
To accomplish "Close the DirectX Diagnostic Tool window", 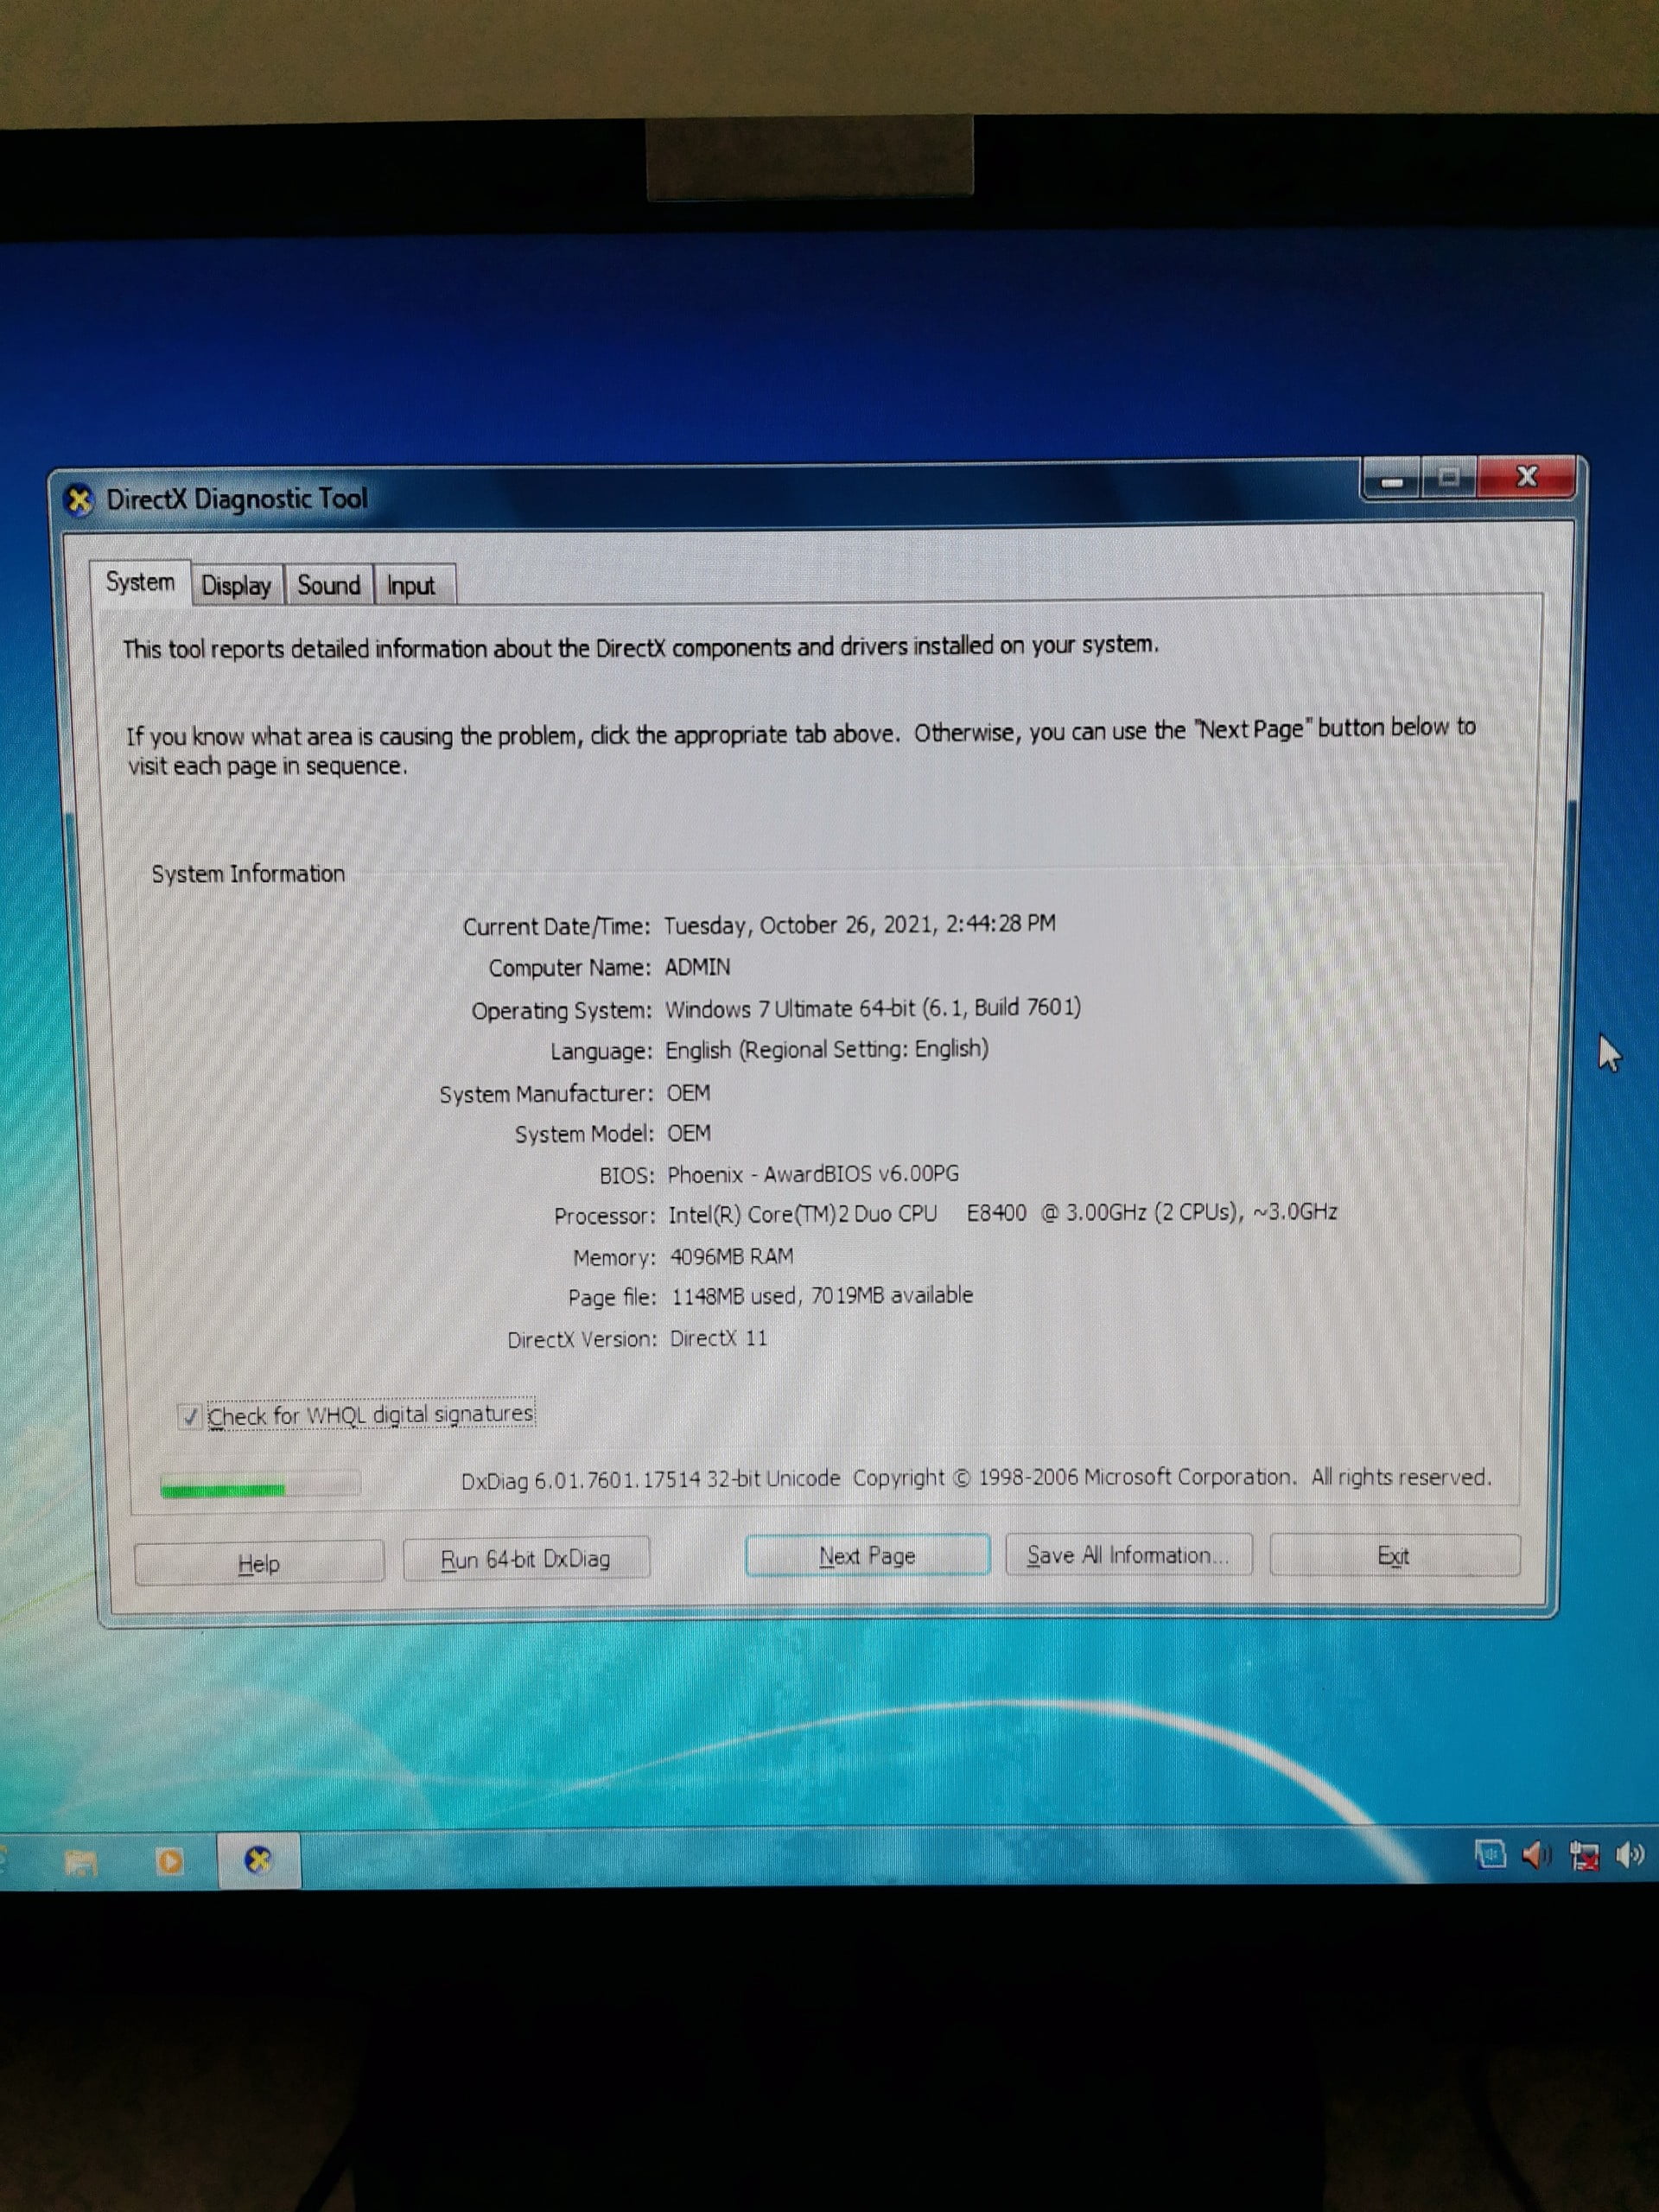I will (x=1526, y=477).
